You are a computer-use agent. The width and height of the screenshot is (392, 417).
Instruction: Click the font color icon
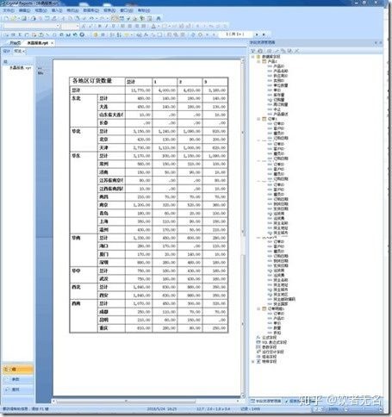[153, 26]
